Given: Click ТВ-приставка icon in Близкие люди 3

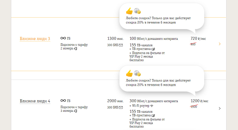Looking at the screenshot, I should point(153,49).
